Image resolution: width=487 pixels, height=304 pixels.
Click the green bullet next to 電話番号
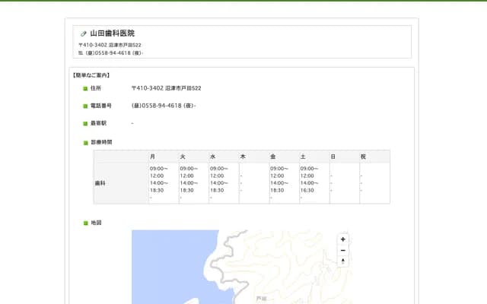click(85, 106)
